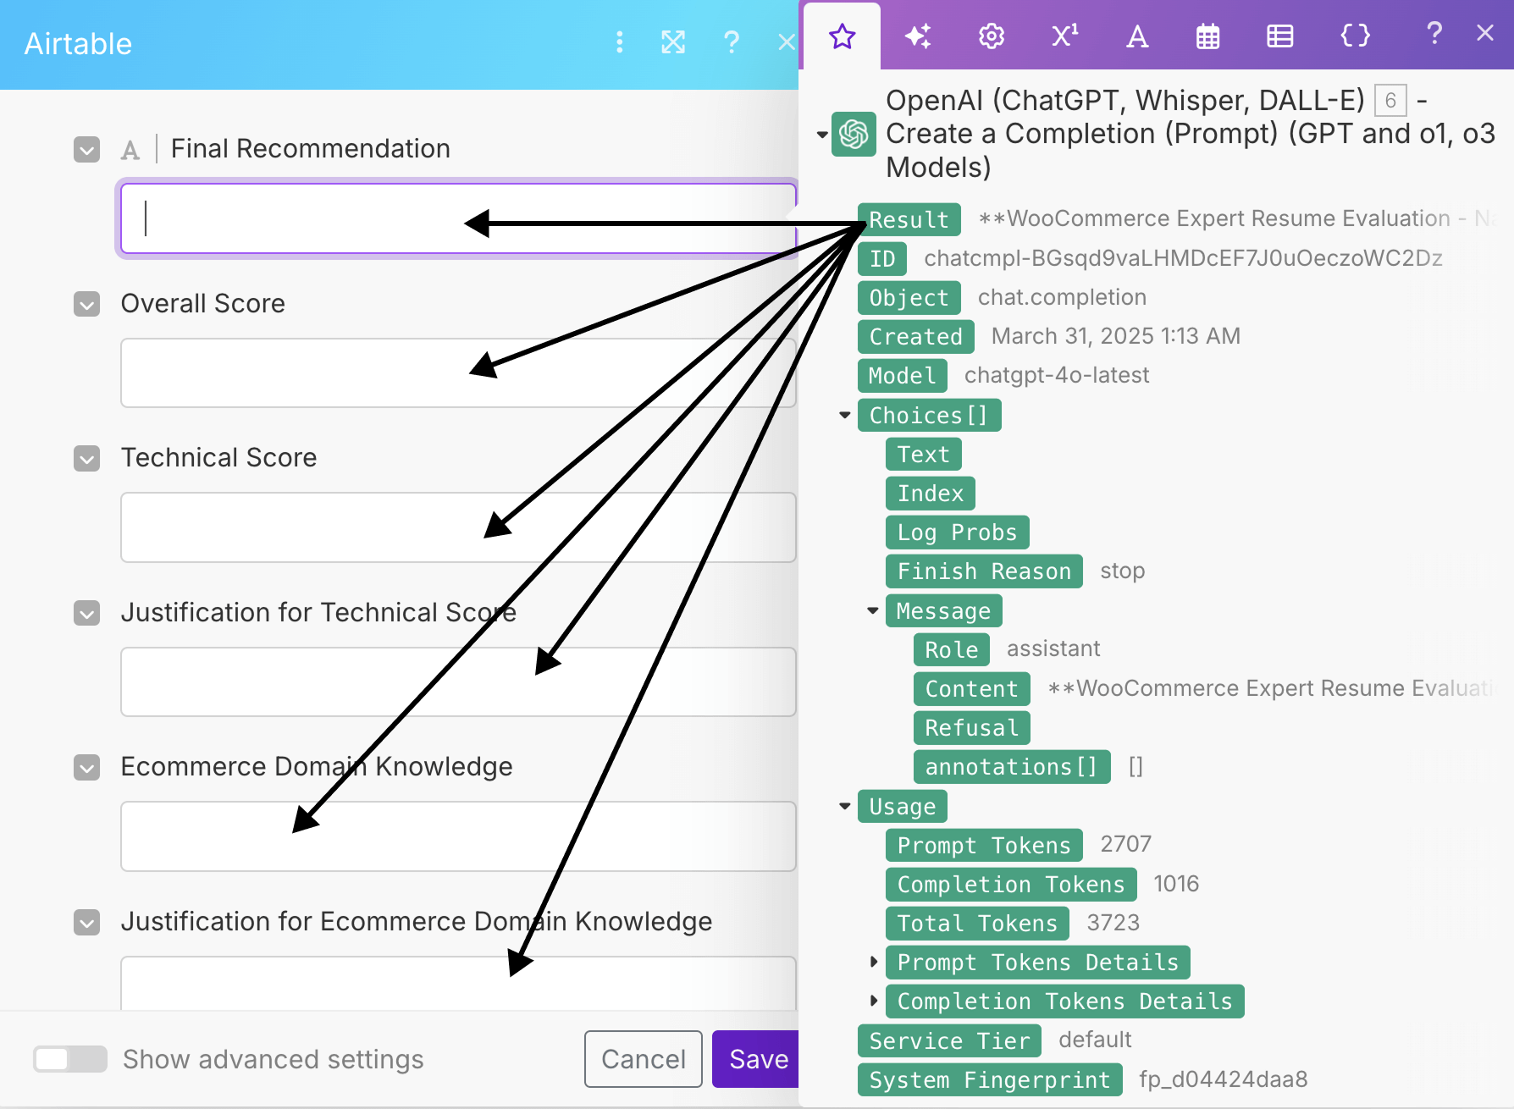This screenshot has height=1109, width=1514.
Task: Click Justification for Technical Score field
Action: pyautogui.click(x=458, y=682)
